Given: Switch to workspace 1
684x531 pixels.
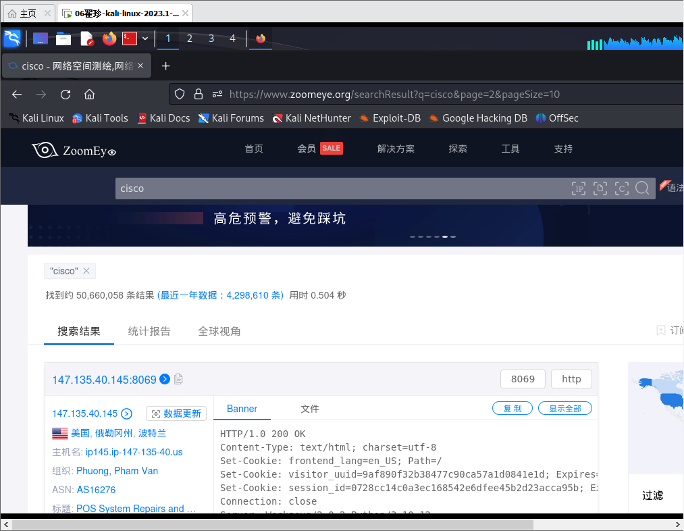Looking at the screenshot, I should (x=168, y=39).
